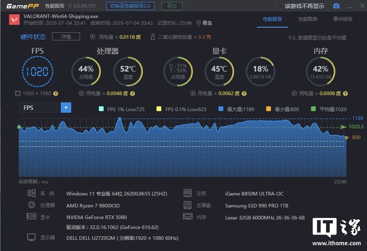Click the CPU 52℃ temperature gauge
The height and width of the screenshot is (251, 367).
coord(128,72)
